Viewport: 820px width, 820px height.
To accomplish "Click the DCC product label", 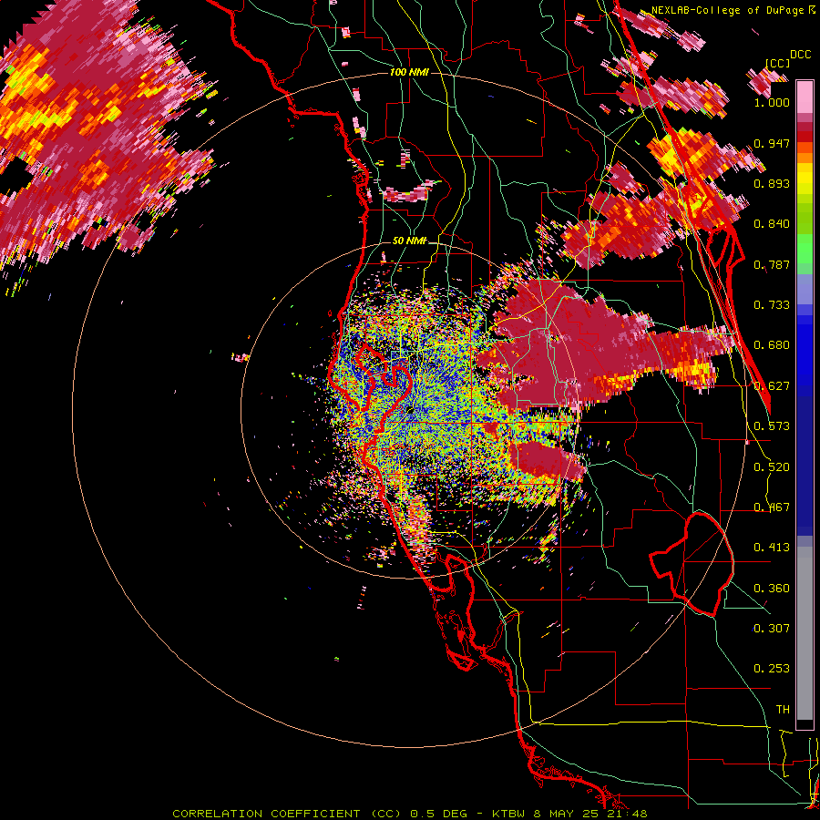I will 800,55.
